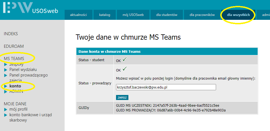Click the ZAPISZ button
The width and height of the screenshot is (270, 131).
point(122,97)
